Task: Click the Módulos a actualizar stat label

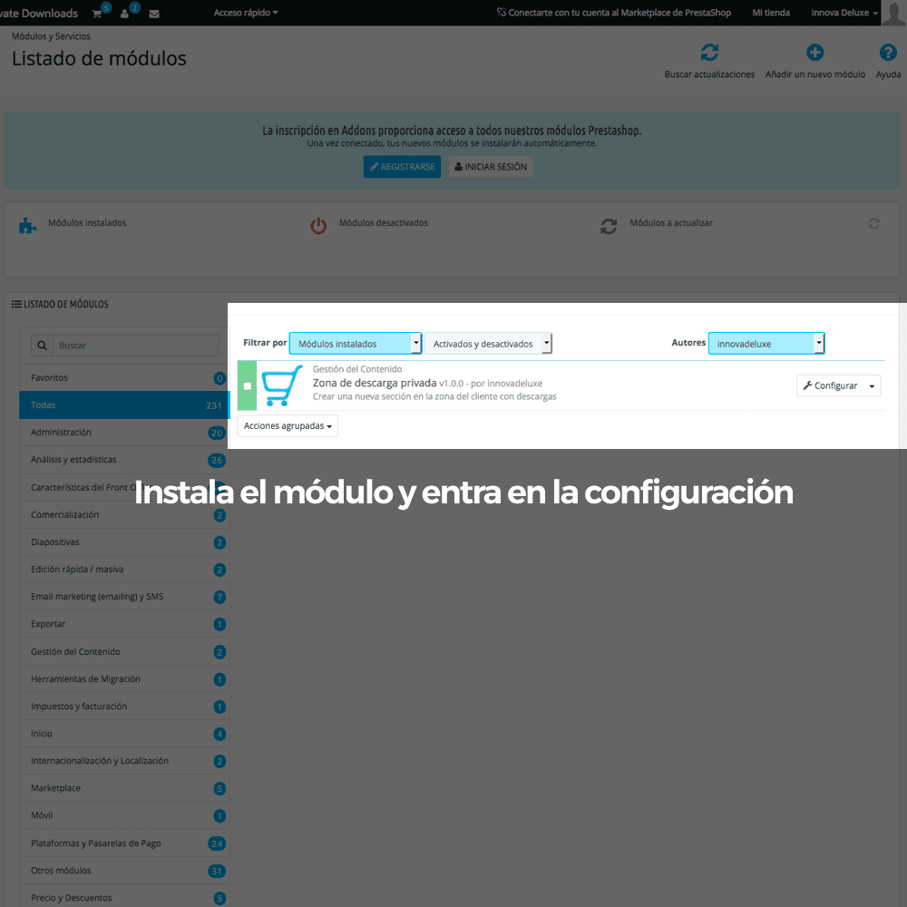Action: coord(670,223)
